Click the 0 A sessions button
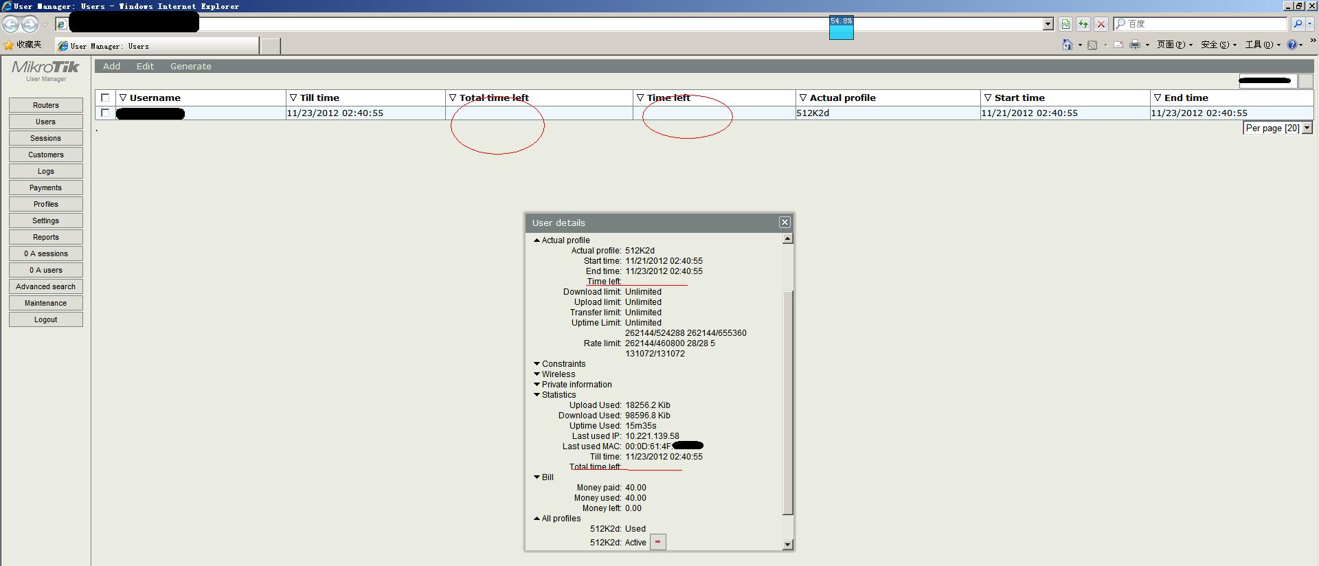This screenshot has height=566, width=1319. point(46,253)
